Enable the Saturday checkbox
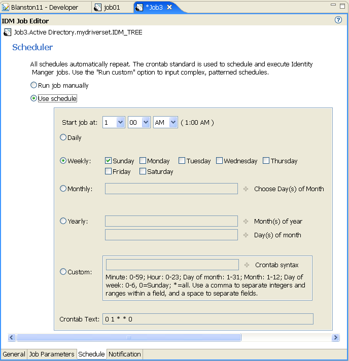This screenshot has width=349, height=361. click(143, 171)
